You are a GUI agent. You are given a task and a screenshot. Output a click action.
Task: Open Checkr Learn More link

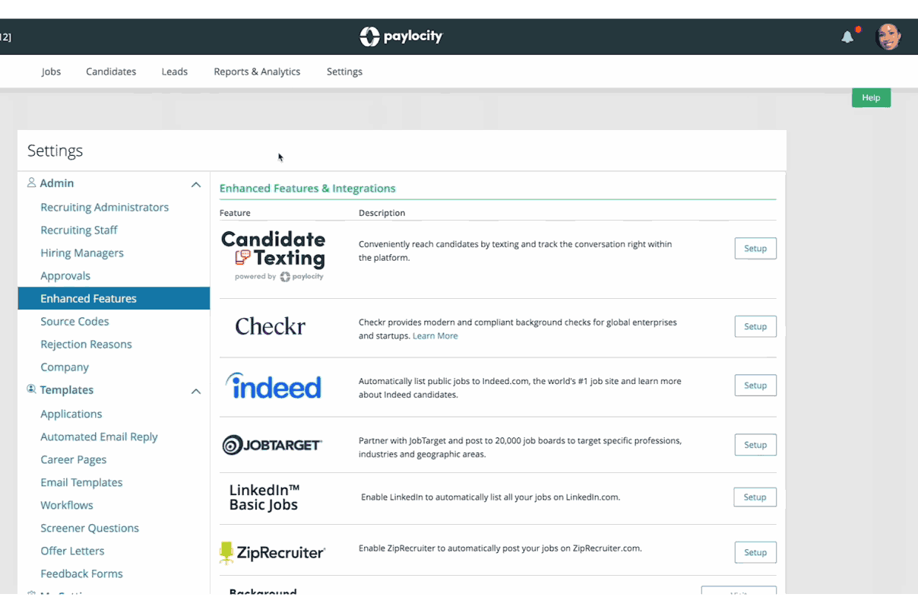435,335
